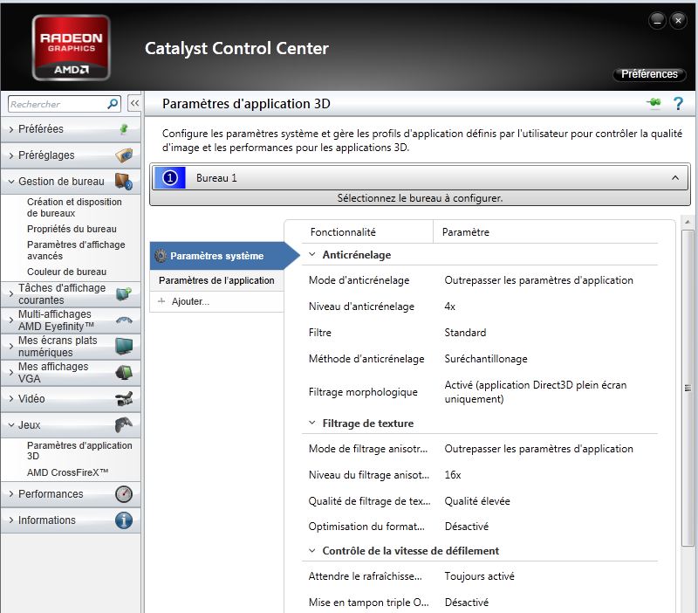This screenshot has width=698, height=613.
Task: Click the magnifier search icon
Action: click(113, 104)
